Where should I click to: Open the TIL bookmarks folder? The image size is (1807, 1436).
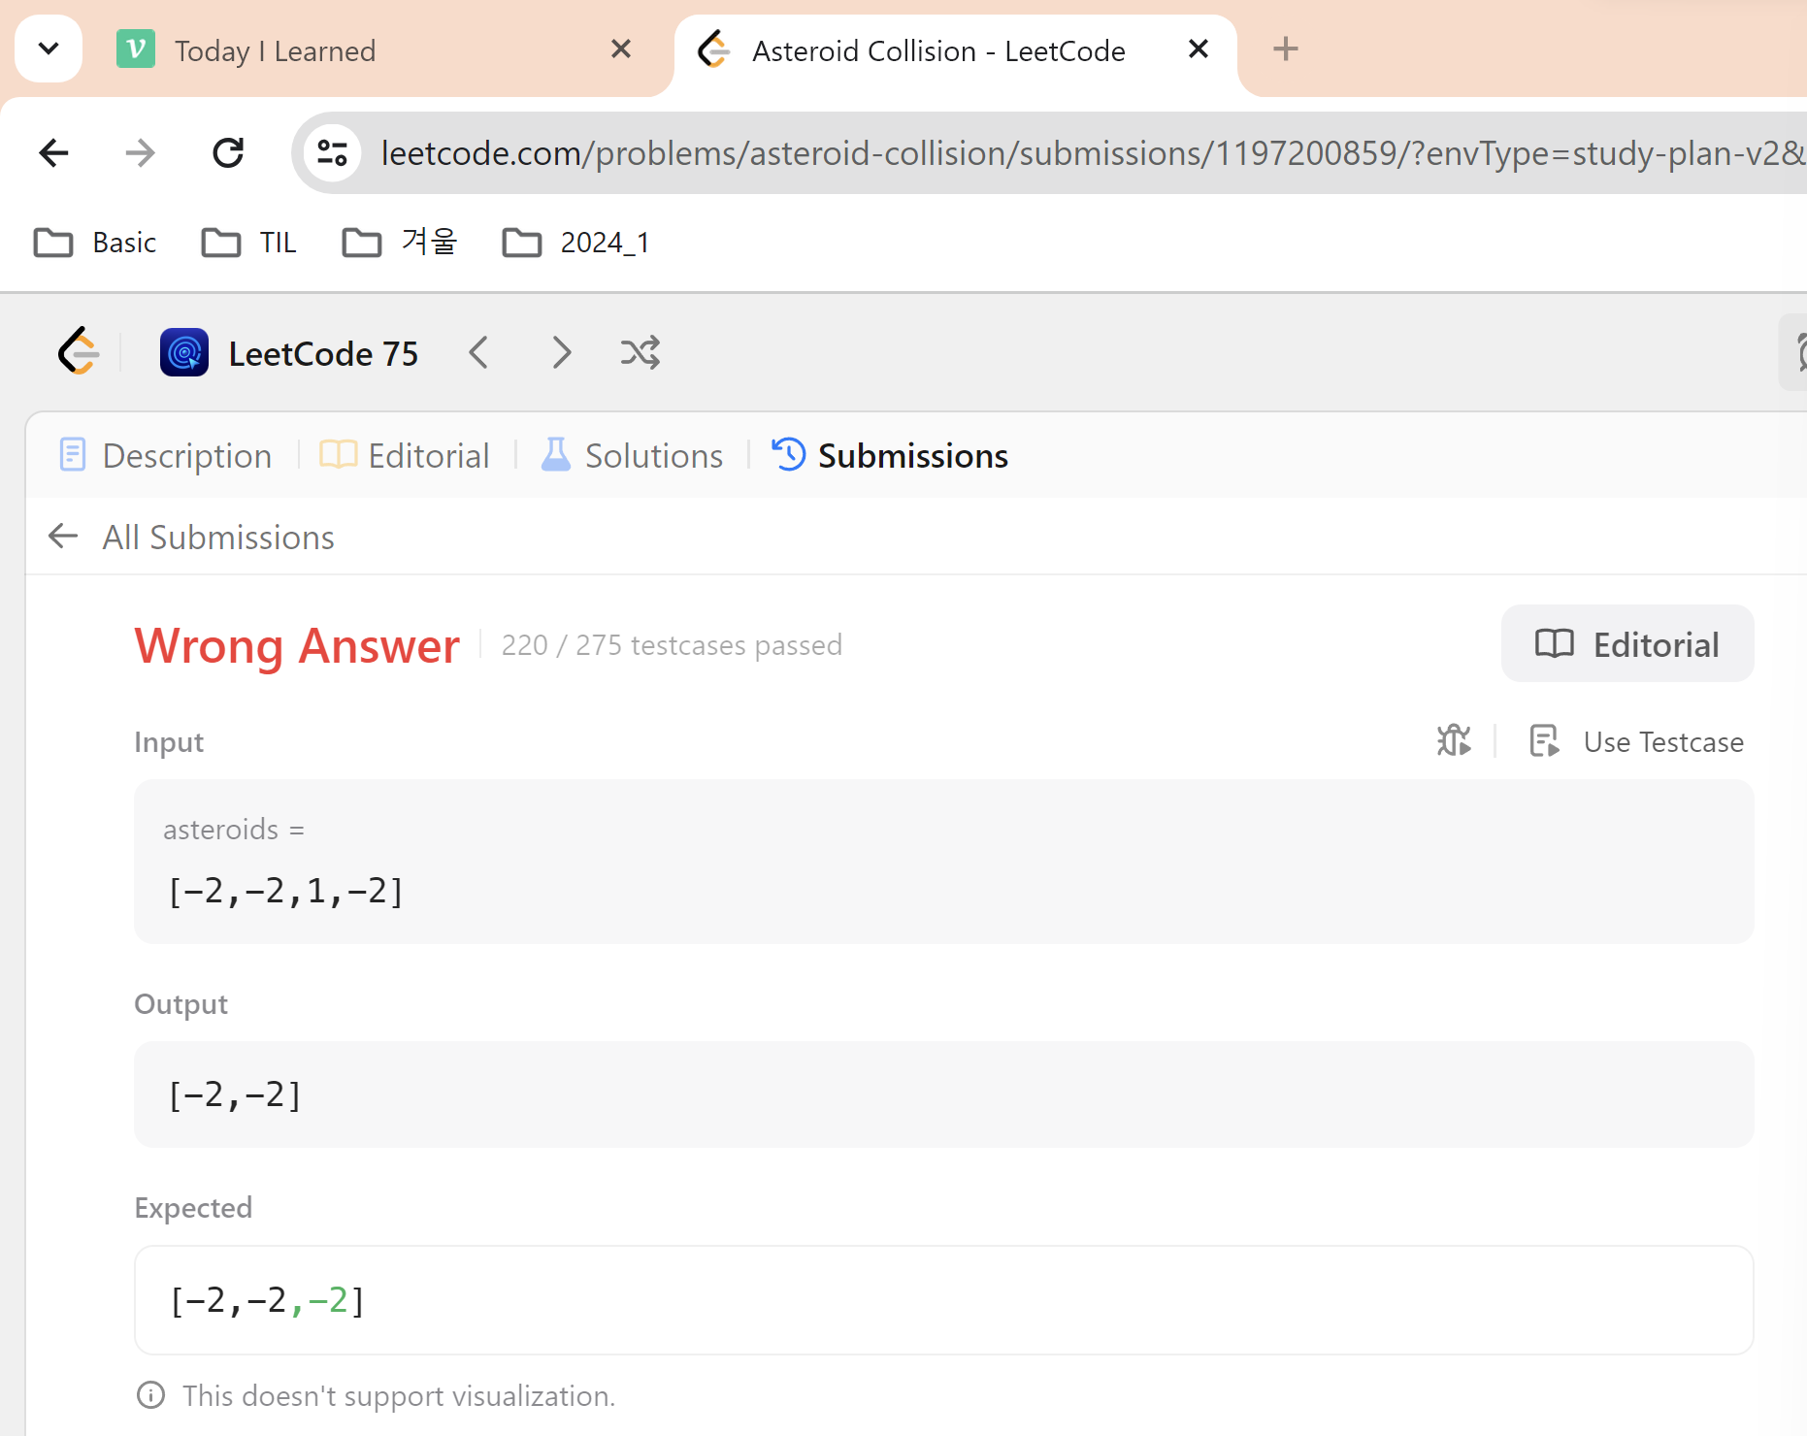click(249, 242)
